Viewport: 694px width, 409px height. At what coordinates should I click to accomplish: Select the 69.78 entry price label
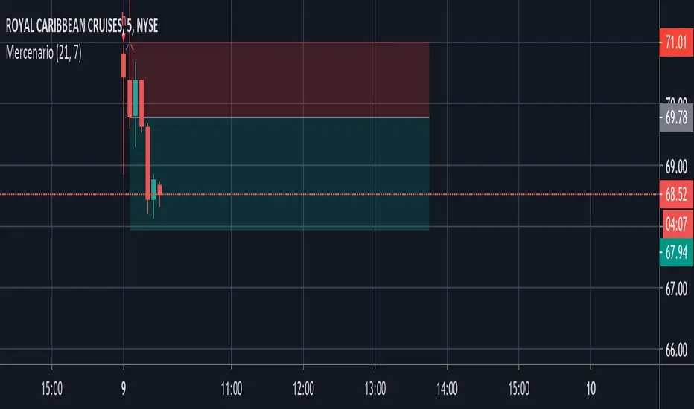[676, 117]
